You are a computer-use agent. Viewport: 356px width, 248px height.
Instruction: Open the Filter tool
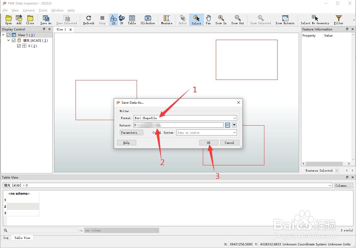(x=339, y=20)
